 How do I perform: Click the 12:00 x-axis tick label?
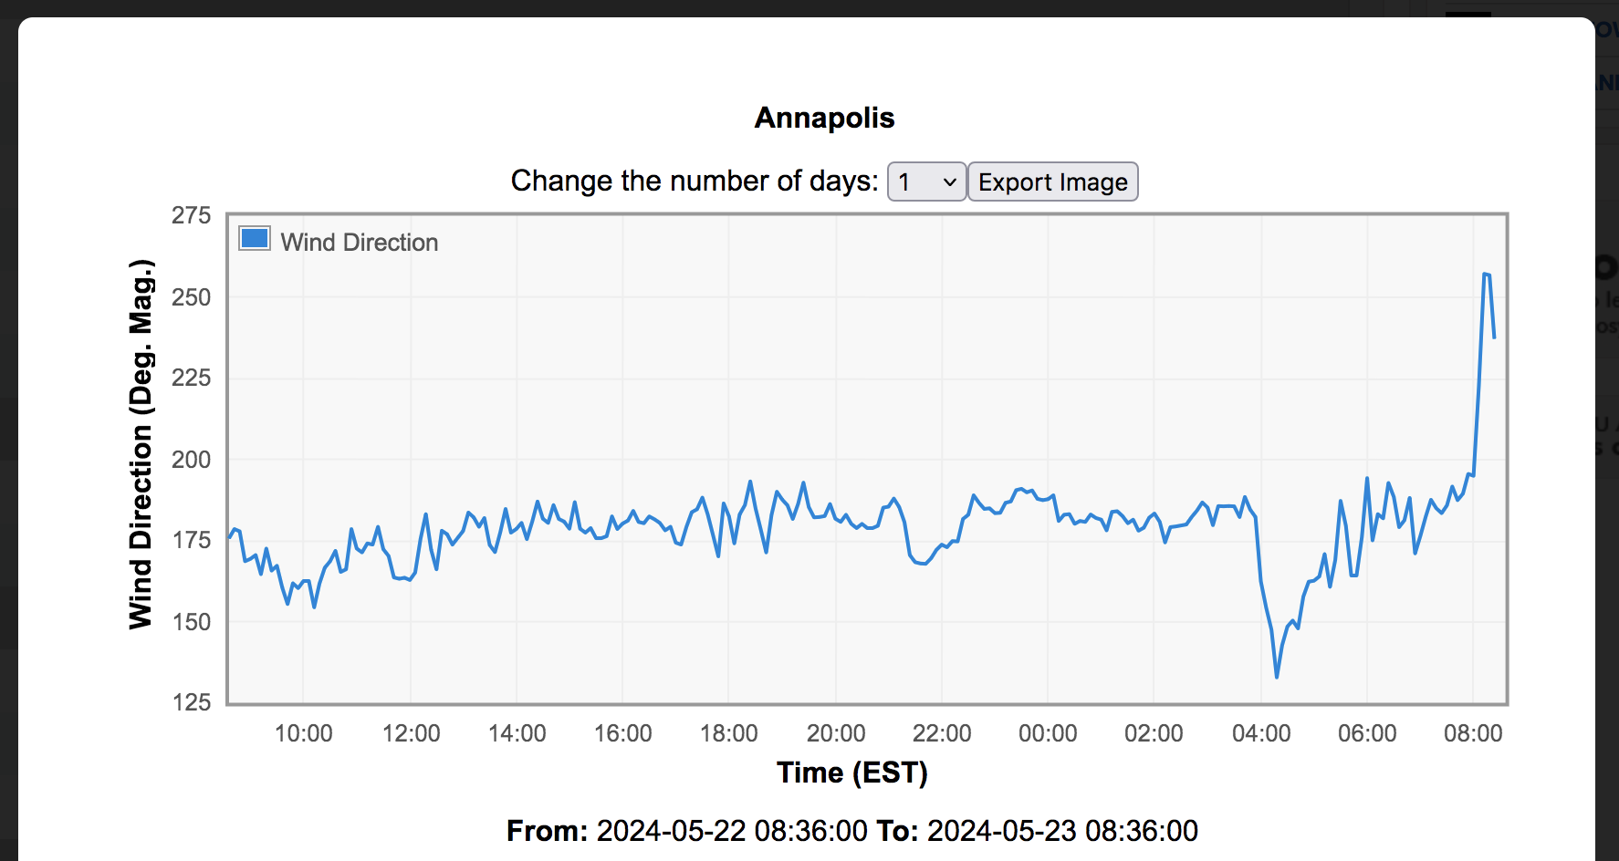pos(411,733)
